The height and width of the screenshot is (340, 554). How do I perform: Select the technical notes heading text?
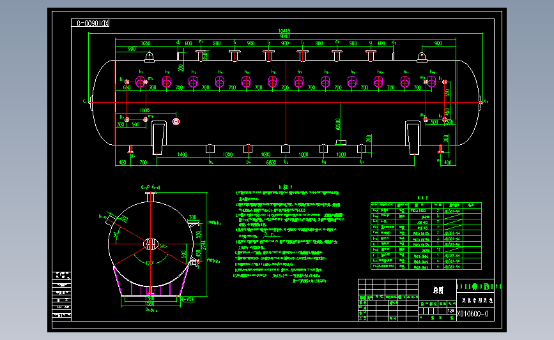[x=286, y=188]
